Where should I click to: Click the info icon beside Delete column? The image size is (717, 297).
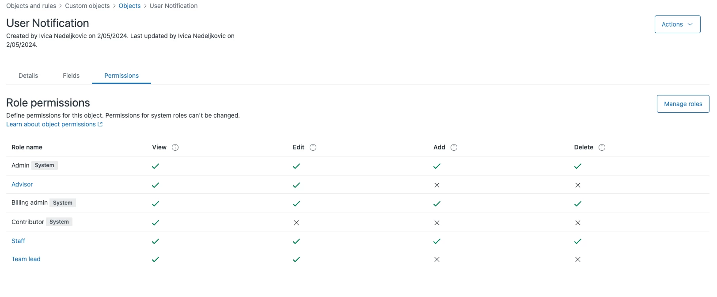602,148
